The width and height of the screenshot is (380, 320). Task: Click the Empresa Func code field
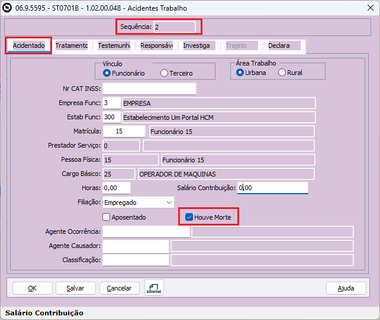click(112, 103)
